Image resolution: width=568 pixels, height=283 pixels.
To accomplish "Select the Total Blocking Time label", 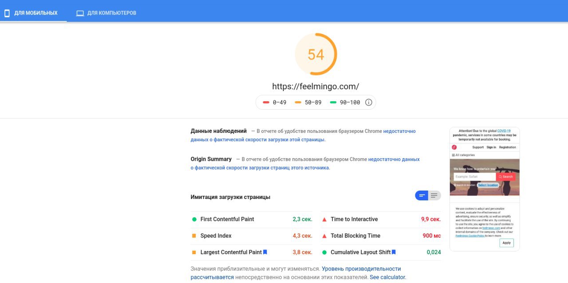I will (355, 235).
